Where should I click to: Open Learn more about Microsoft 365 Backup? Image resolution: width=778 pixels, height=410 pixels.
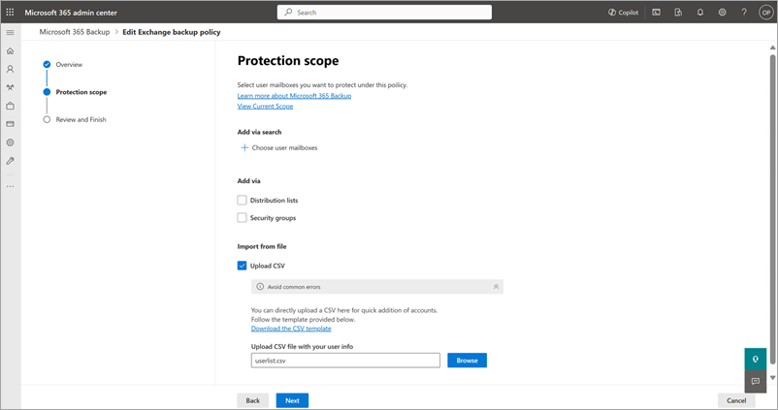coord(294,96)
